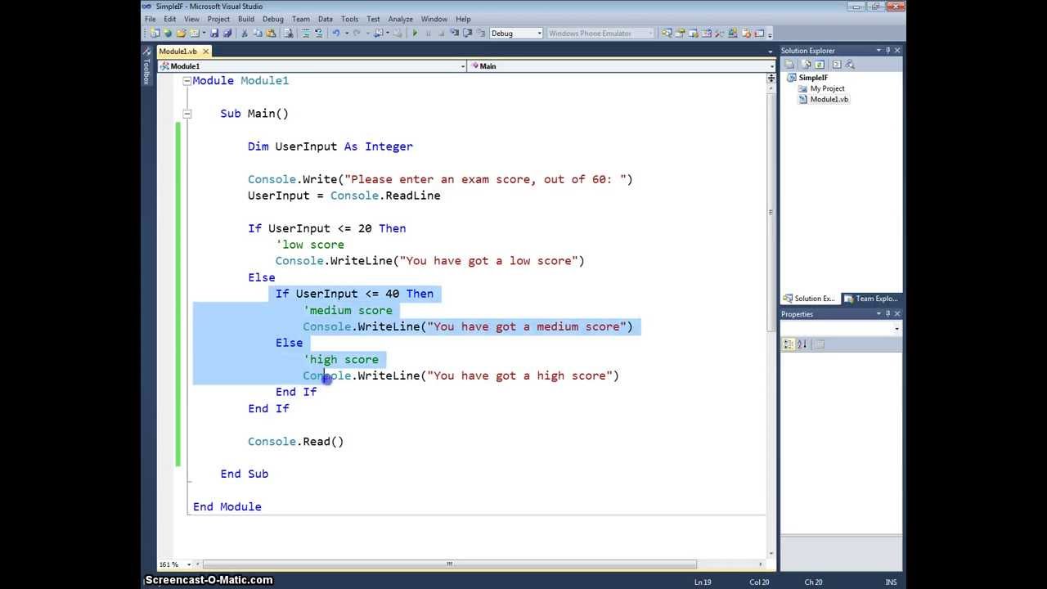This screenshot has height=589, width=1047.
Task: Click the Find in Files icon
Action: pyautogui.click(x=288, y=34)
